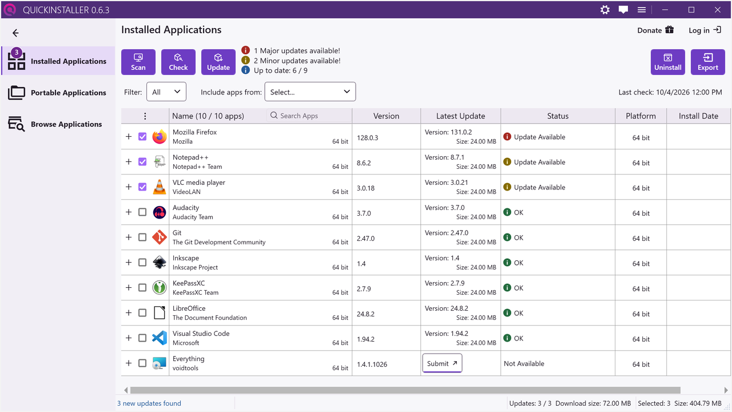Uncheck the Notepad++ checkbox

tap(142, 162)
